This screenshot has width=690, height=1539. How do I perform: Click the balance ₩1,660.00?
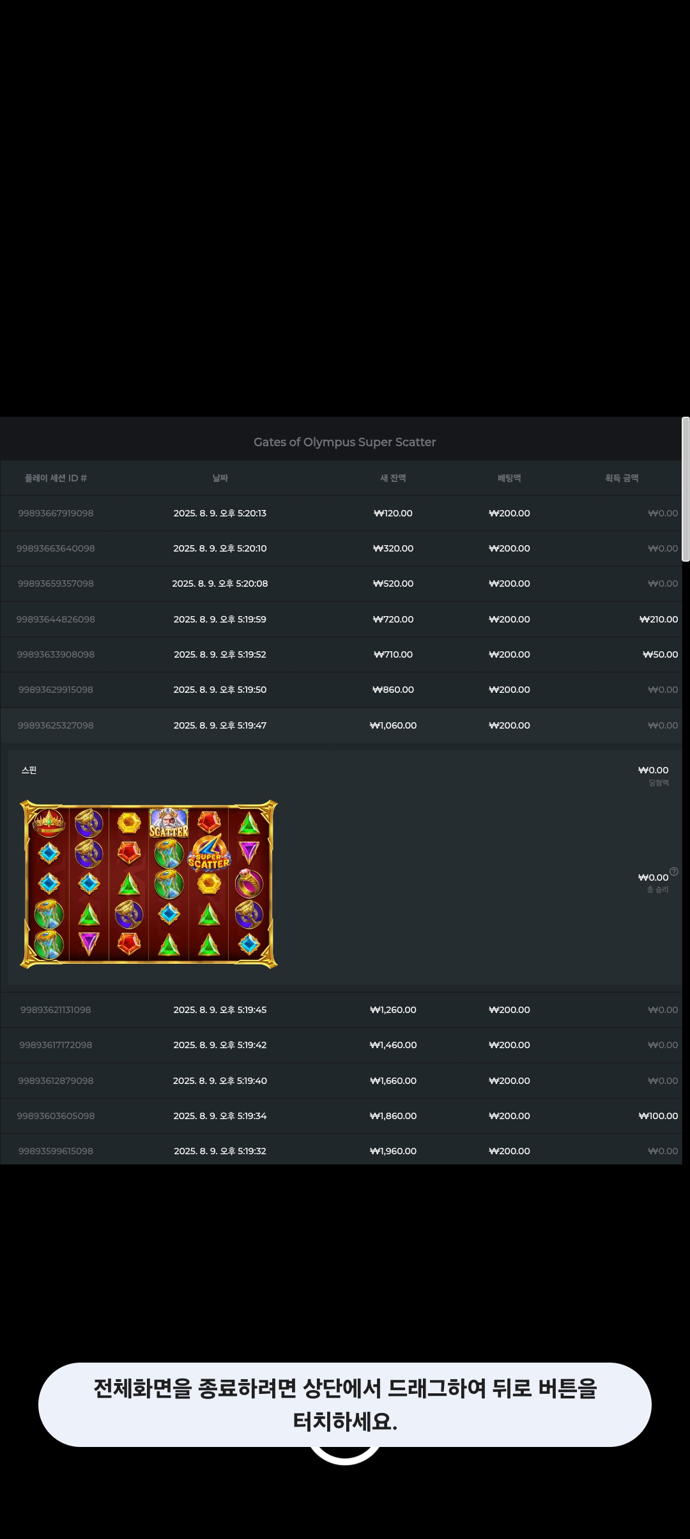coord(393,1081)
